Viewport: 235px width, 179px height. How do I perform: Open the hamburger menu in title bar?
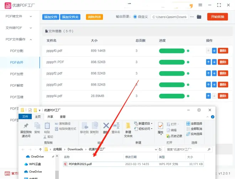point(200,5)
